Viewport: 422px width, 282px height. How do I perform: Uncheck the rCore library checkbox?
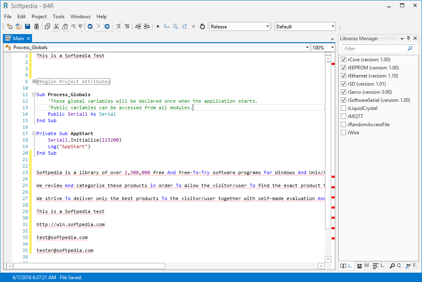click(343, 60)
